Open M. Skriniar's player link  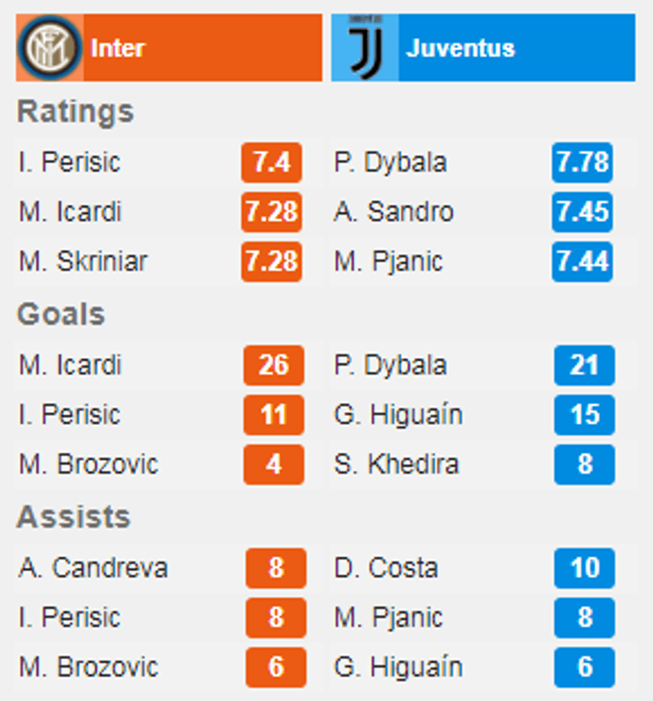[x=83, y=261]
